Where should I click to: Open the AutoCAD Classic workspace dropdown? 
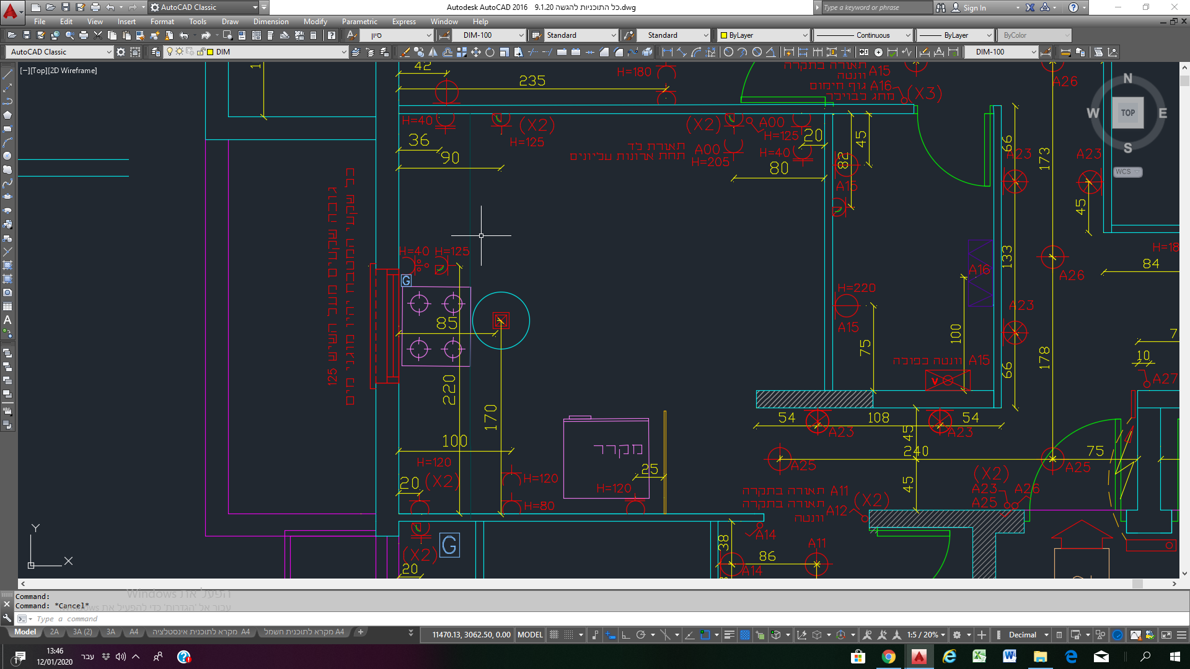[x=59, y=52]
